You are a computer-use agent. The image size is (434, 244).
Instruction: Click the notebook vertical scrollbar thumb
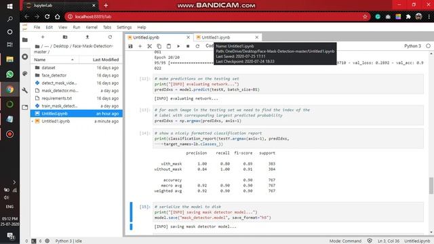point(431,186)
